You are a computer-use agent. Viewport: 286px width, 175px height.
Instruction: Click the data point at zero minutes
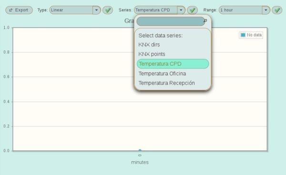[140, 150]
